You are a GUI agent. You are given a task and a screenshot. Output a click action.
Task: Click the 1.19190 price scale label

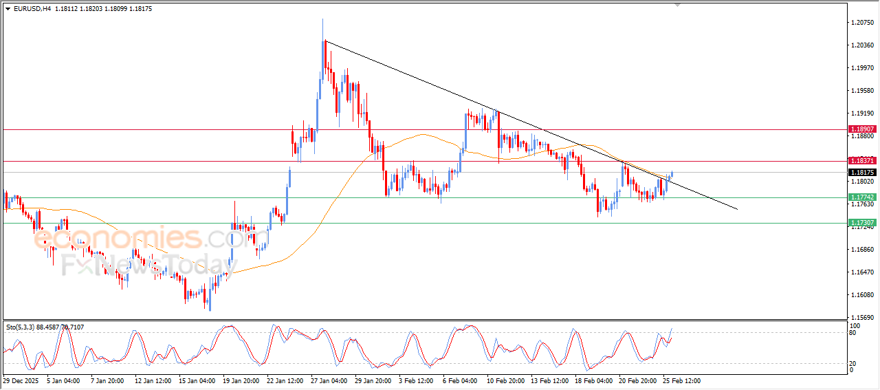pyautogui.click(x=862, y=113)
